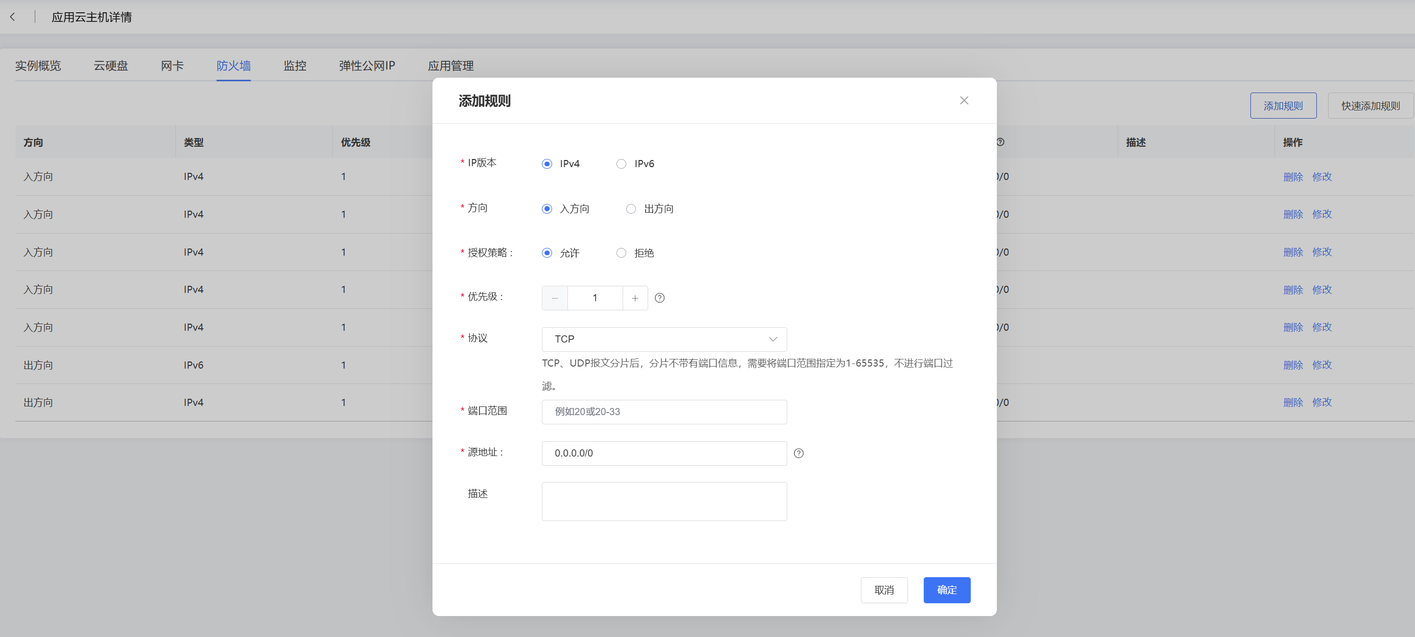Close the 添加规则 dialog with X icon

pyautogui.click(x=964, y=101)
